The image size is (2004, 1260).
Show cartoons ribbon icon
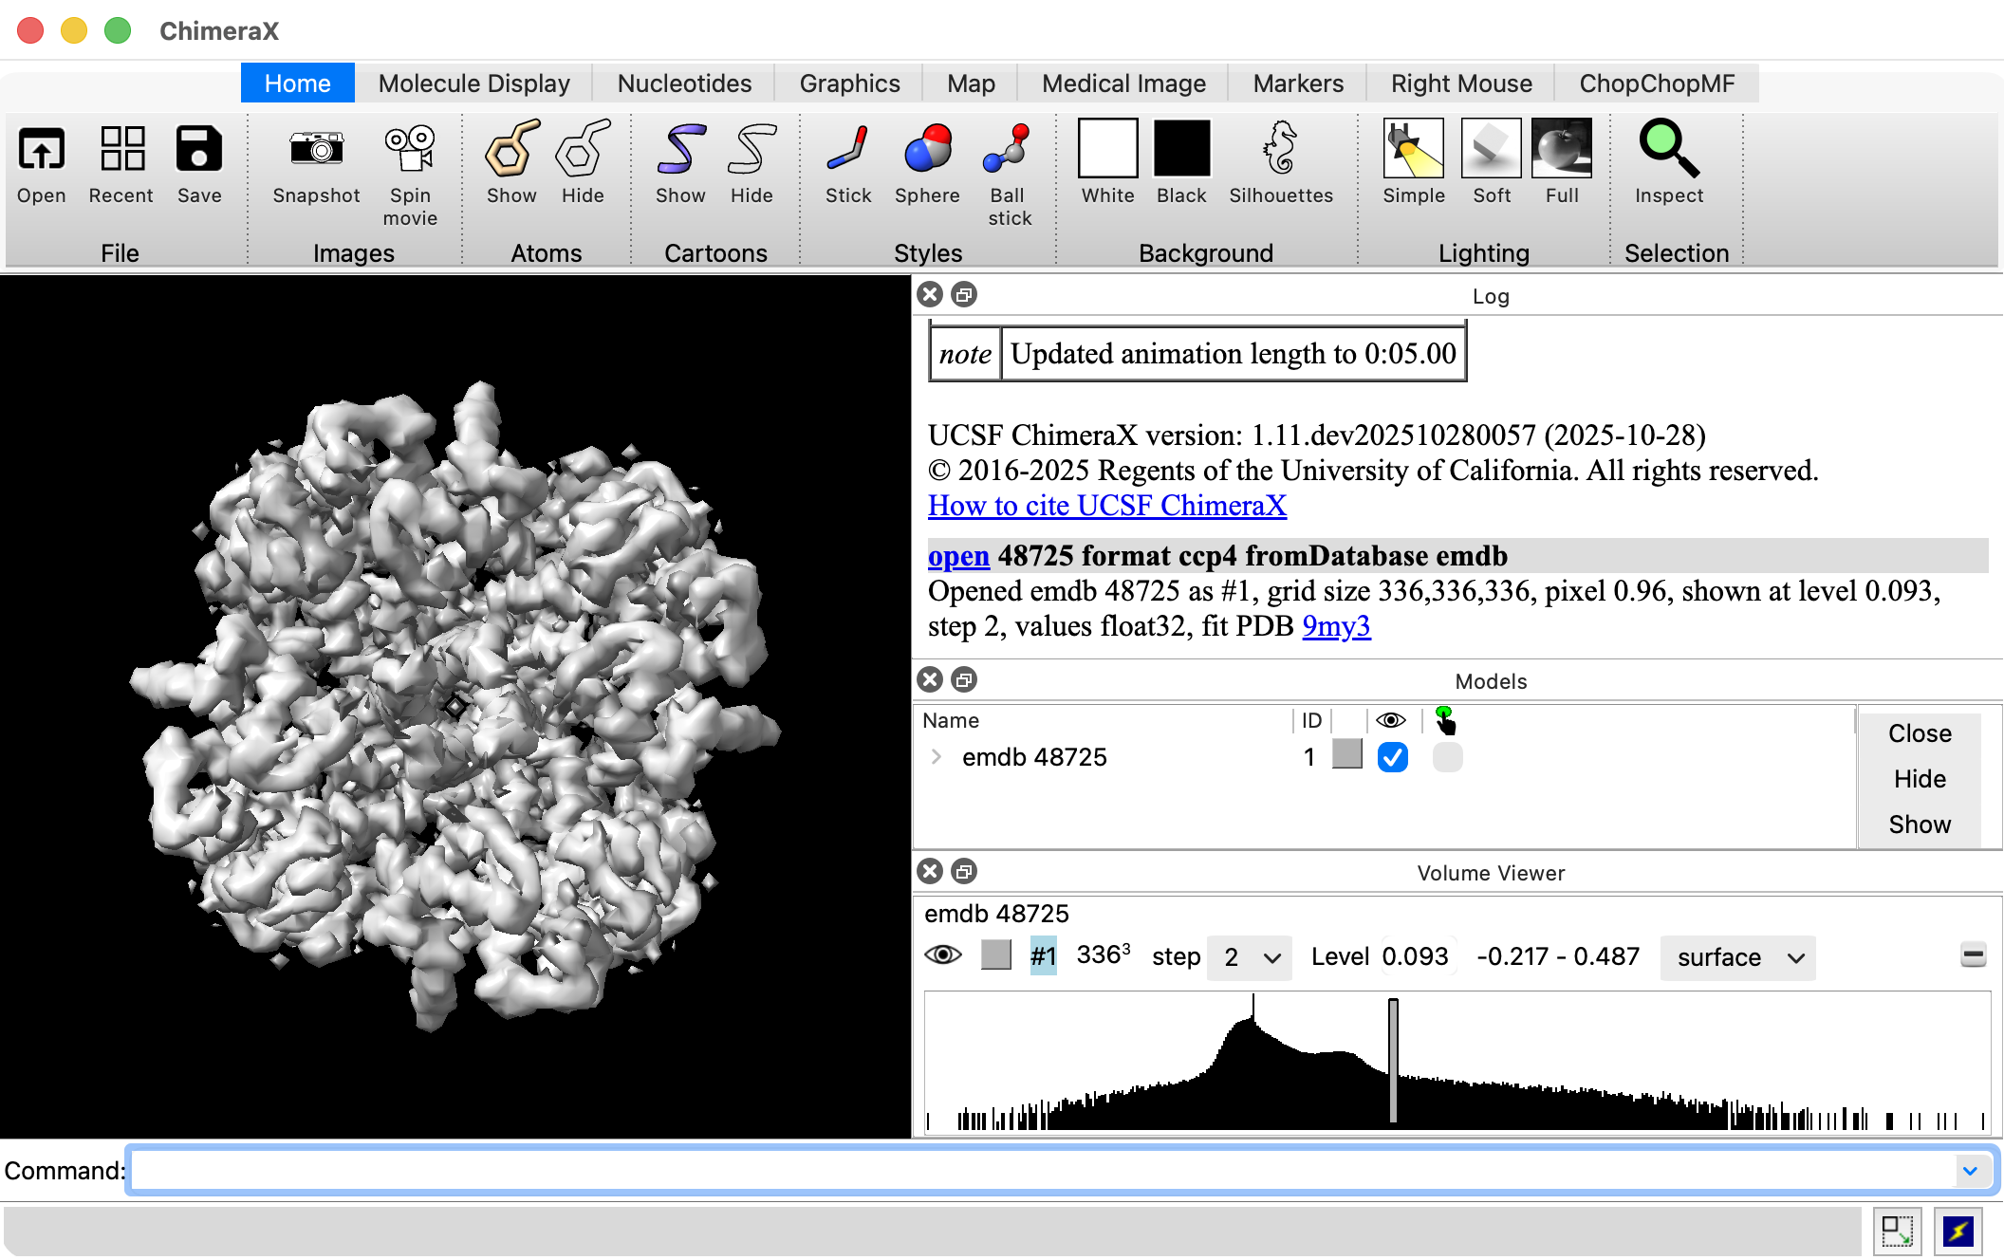[680, 149]
